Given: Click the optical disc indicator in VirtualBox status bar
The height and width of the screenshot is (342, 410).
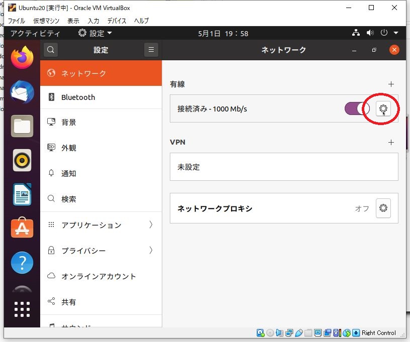Looking at the screenshot, I should 270,333.
